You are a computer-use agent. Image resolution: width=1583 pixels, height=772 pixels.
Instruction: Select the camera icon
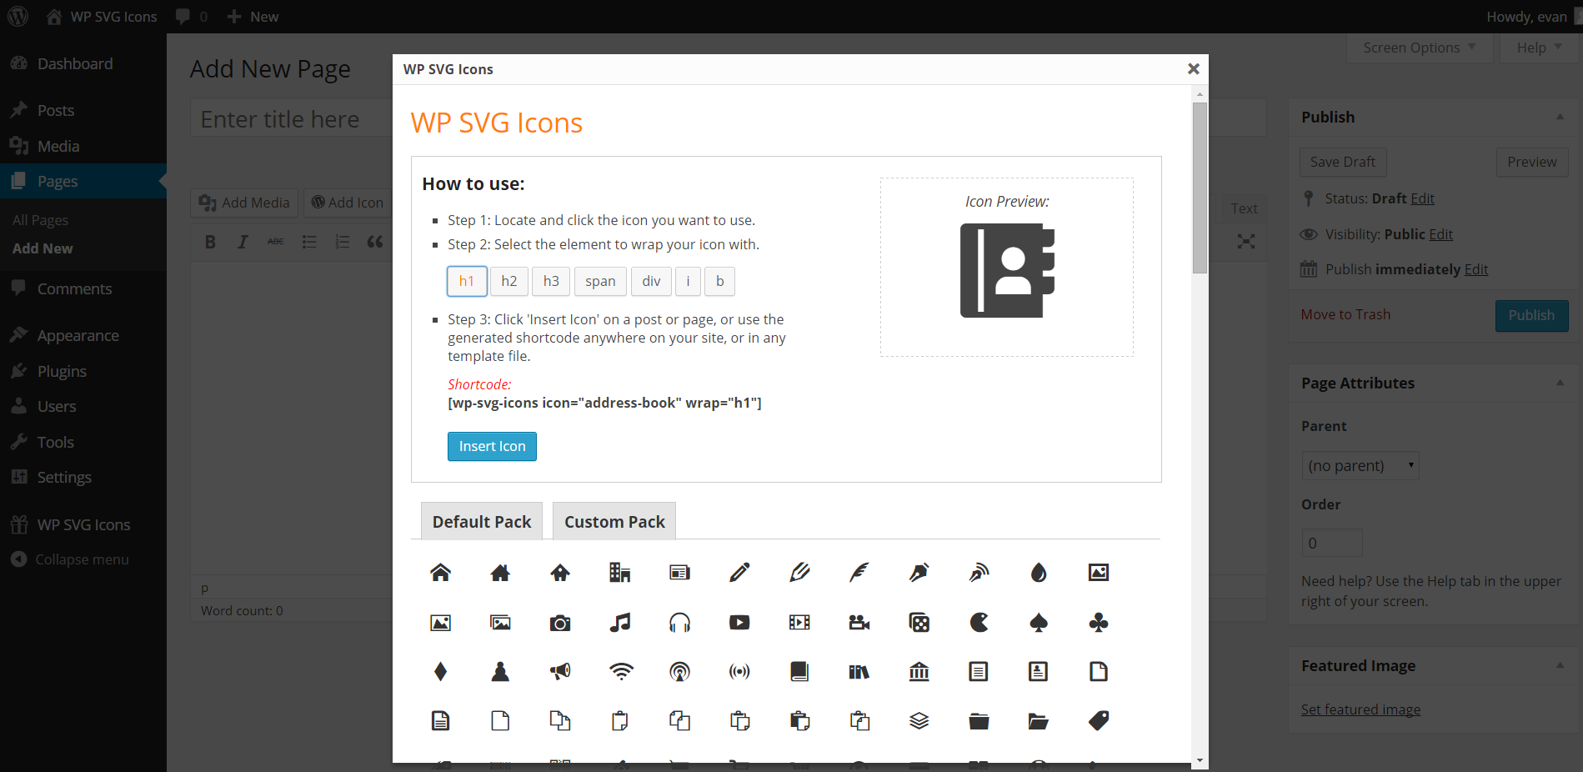point(559,622)
